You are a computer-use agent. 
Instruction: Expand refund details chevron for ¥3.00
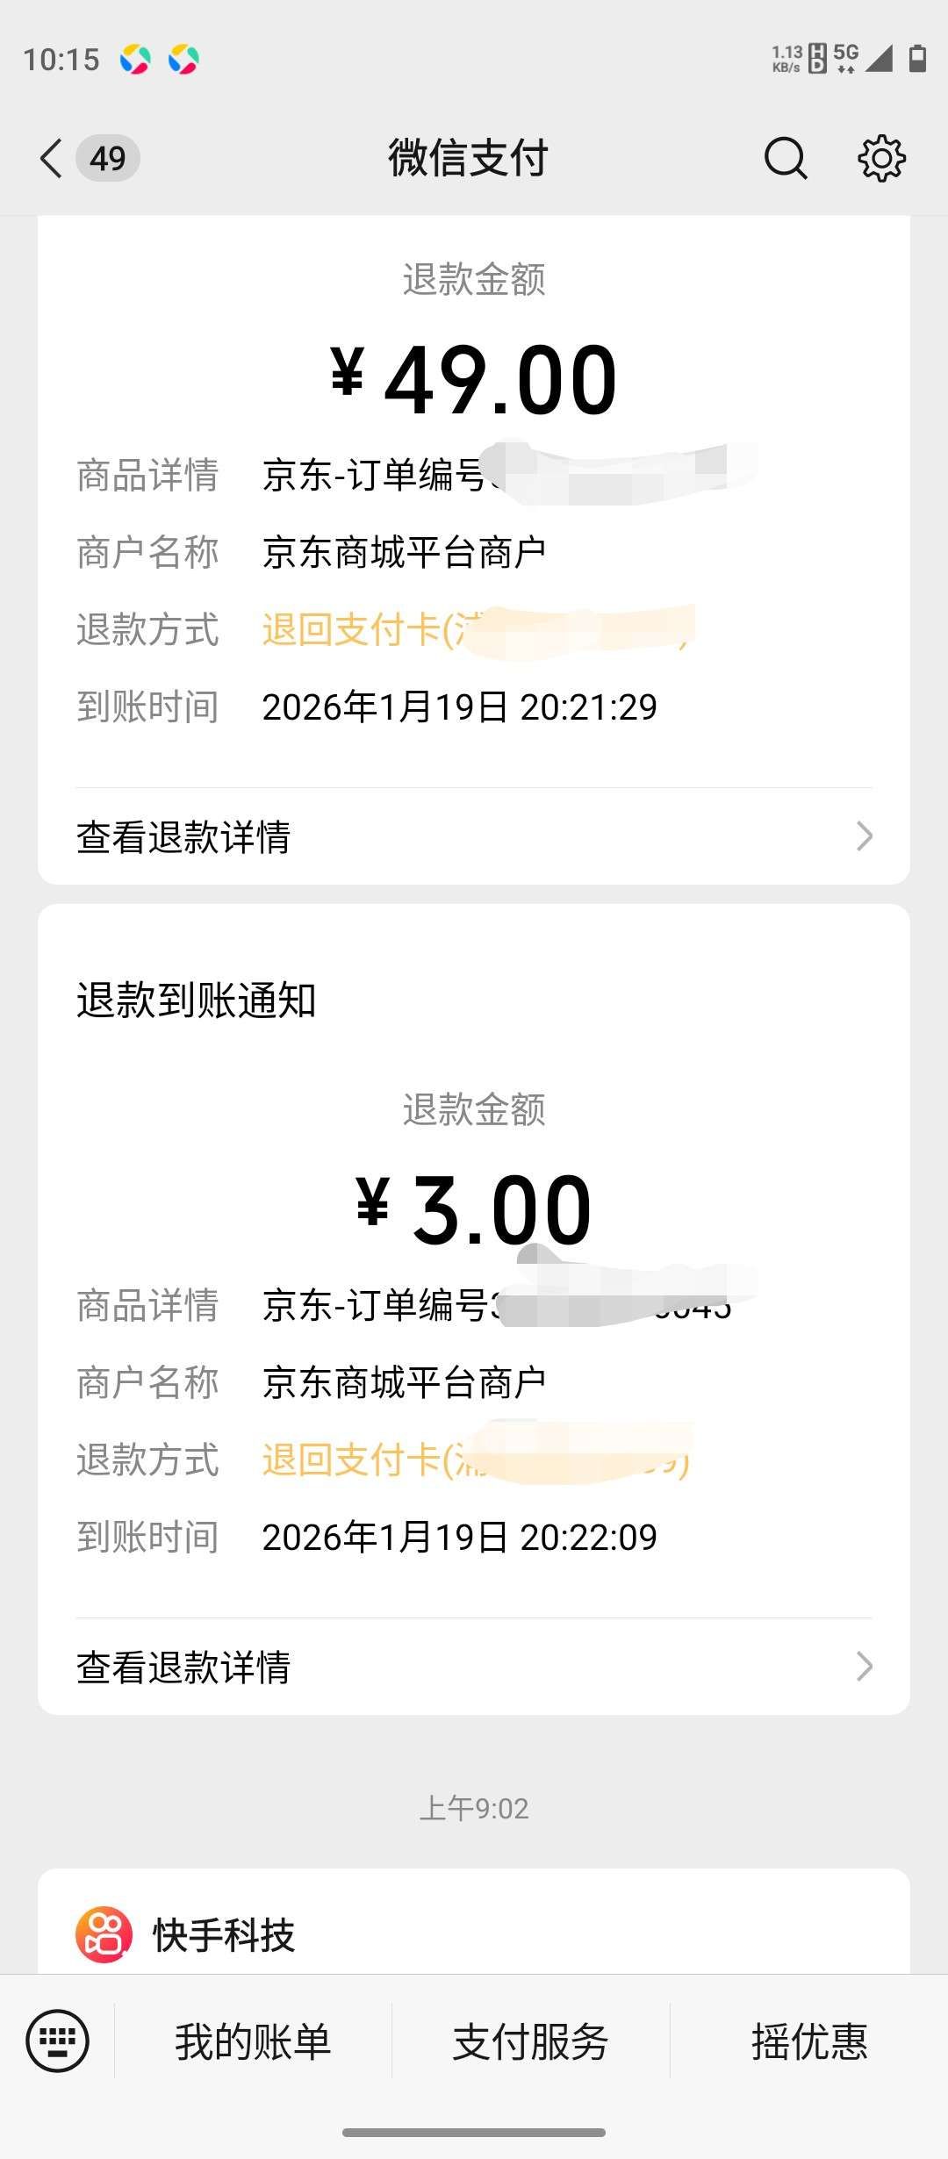pos(865,1666)
